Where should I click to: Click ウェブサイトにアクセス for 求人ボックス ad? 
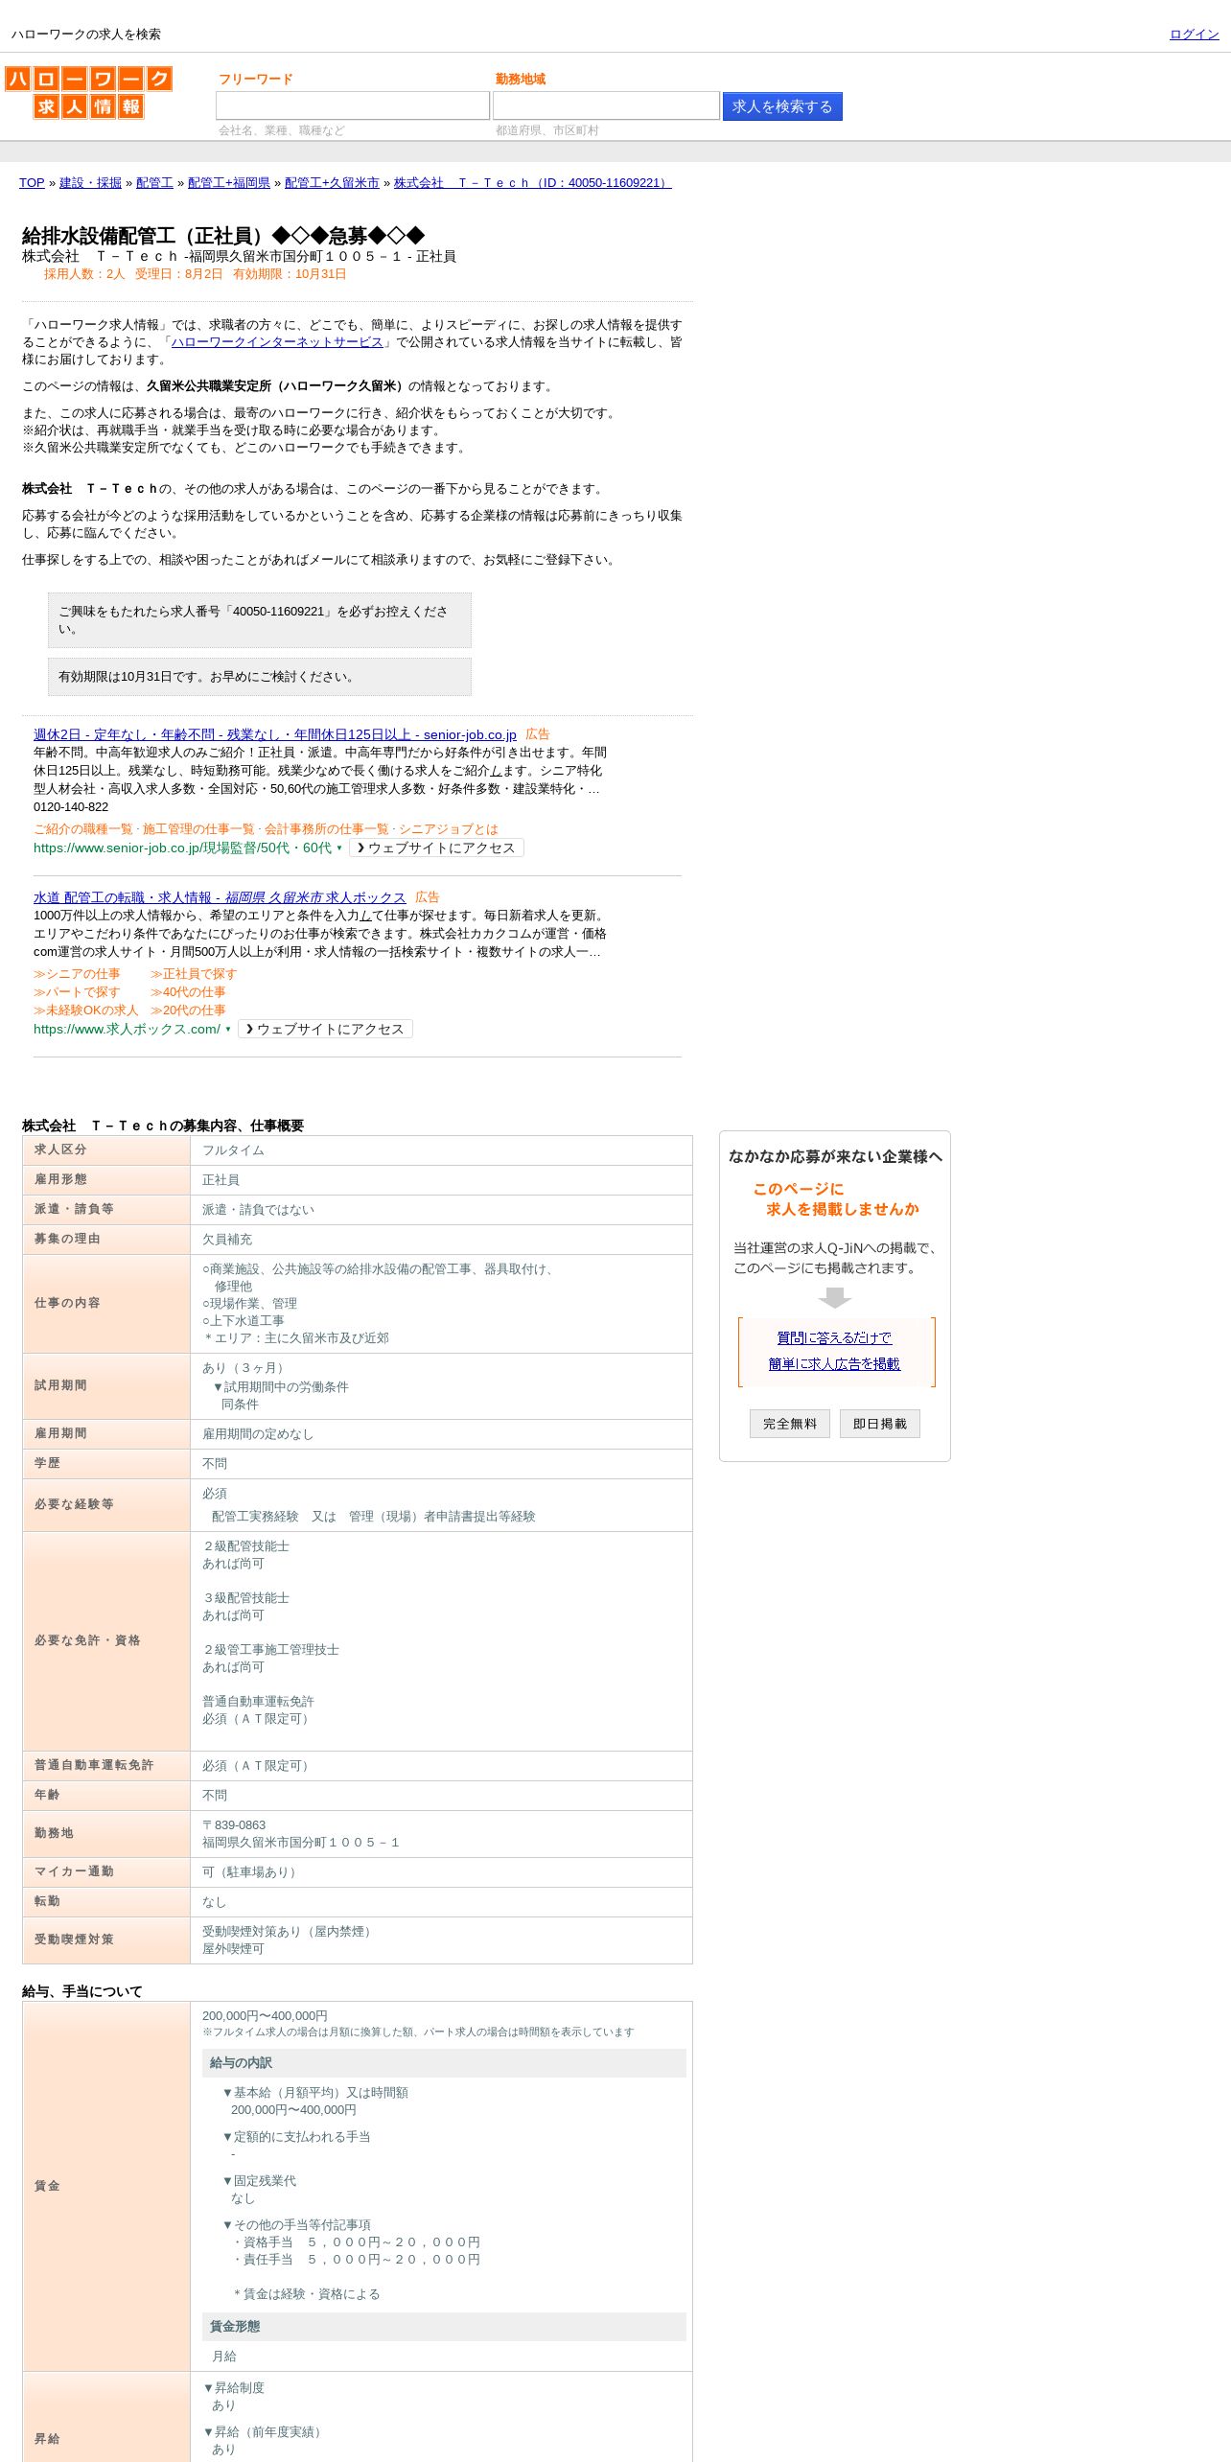coord(325,1029)
